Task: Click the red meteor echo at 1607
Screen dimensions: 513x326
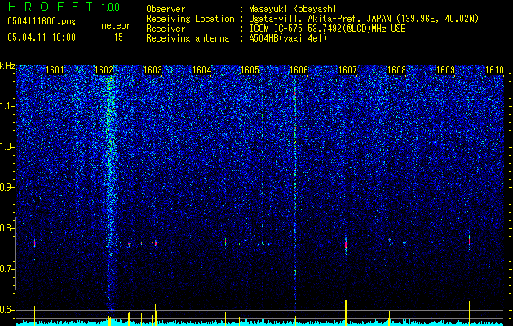Action: tap(346, 244)
